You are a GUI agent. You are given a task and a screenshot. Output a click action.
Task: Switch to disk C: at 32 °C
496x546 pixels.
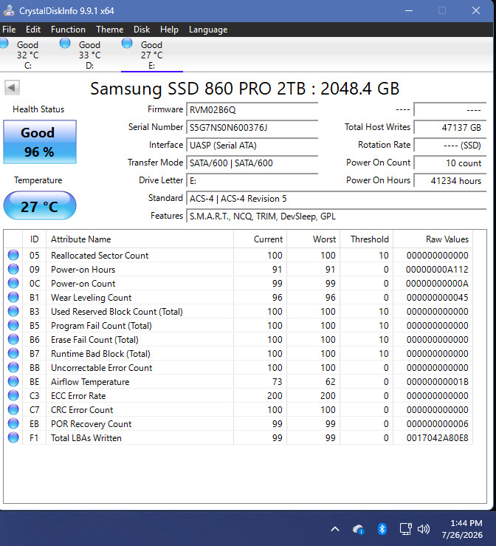point(28,55)
